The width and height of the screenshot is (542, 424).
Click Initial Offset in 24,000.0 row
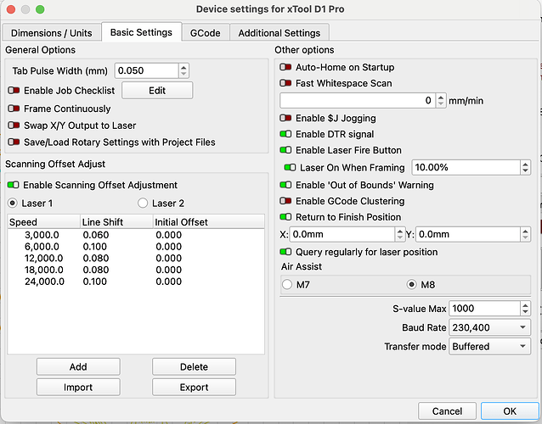[169, 282]
